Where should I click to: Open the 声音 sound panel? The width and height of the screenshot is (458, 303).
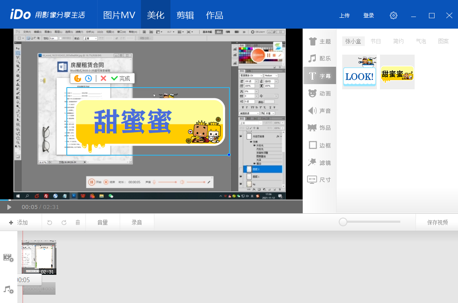pyautogui.click(x=320, y=111)
